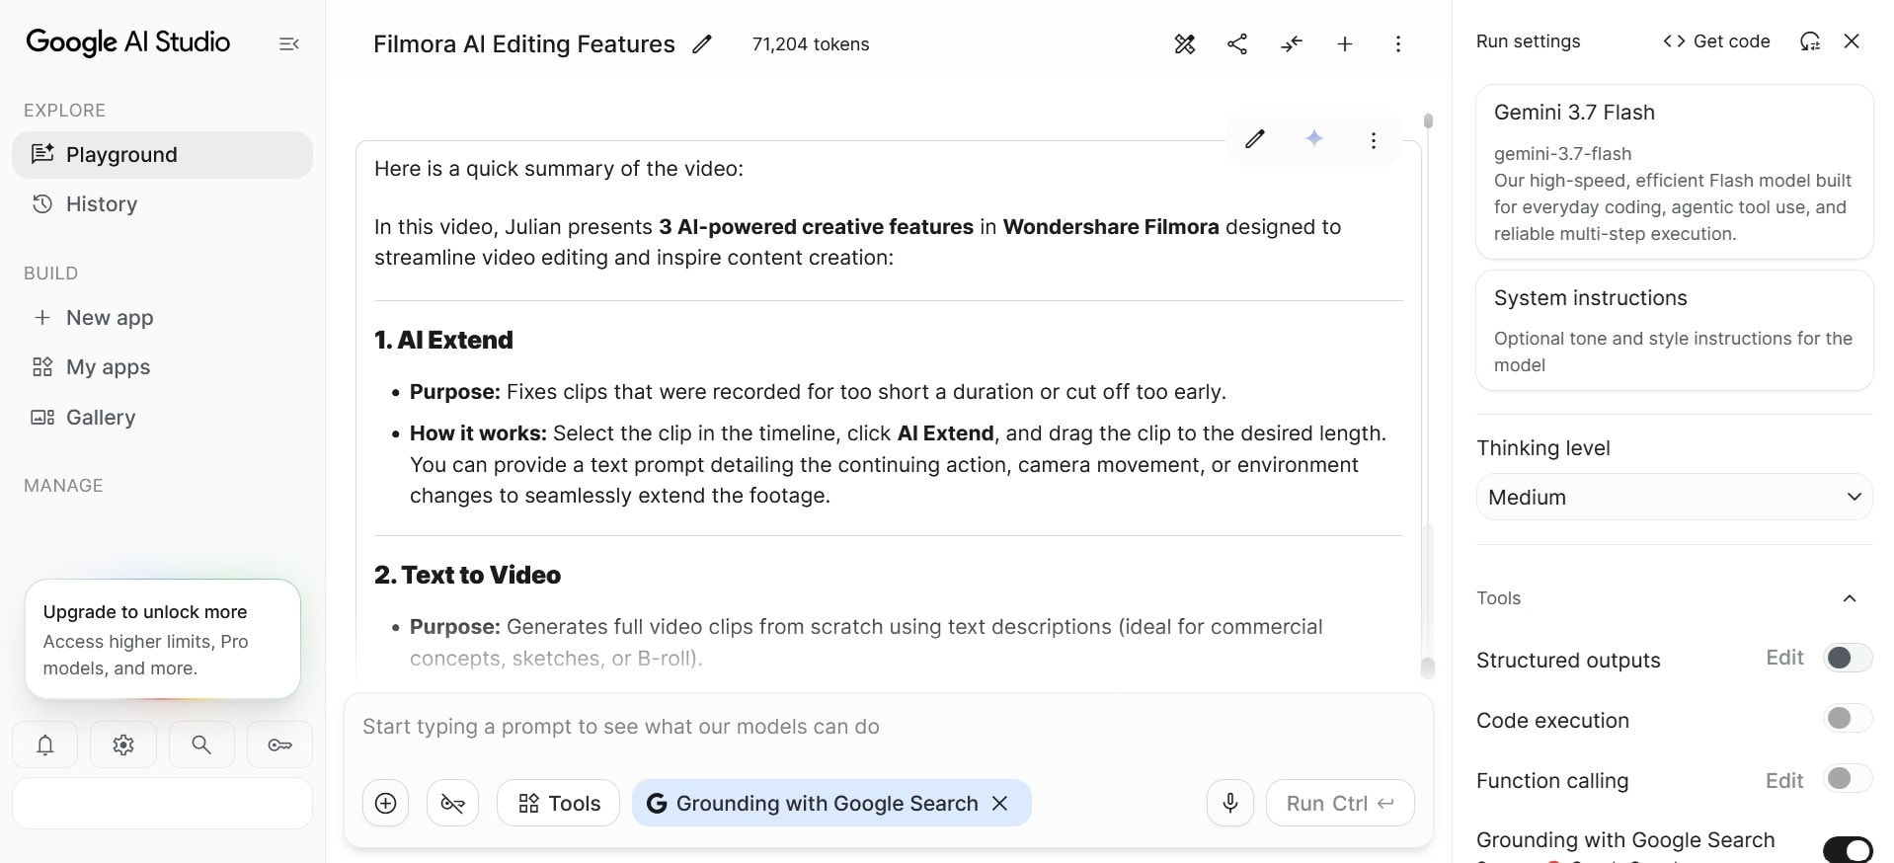Edit Function calling settings
1894x863 pixels.
[x=1784, y=781]
